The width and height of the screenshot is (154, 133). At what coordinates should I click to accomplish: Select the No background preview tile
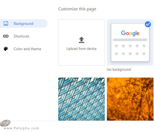click(130, 42)
